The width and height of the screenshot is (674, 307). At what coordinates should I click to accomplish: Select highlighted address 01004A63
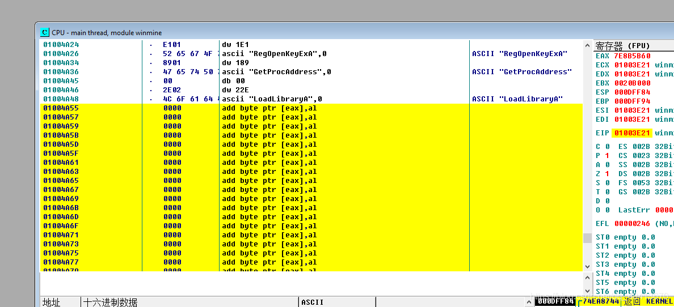click(61, 171)
